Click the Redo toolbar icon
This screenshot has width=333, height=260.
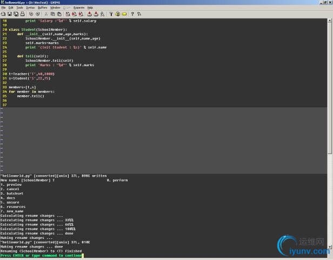tap(38, 14)
